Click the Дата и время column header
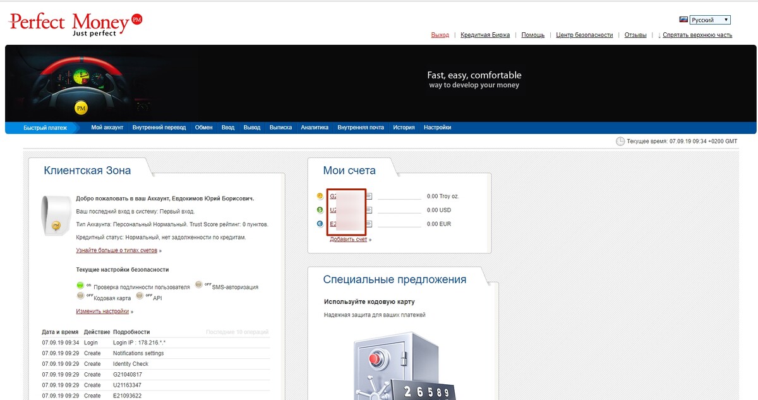The width and height of the screenshot is (758, 400). click(x=60, y=332)
